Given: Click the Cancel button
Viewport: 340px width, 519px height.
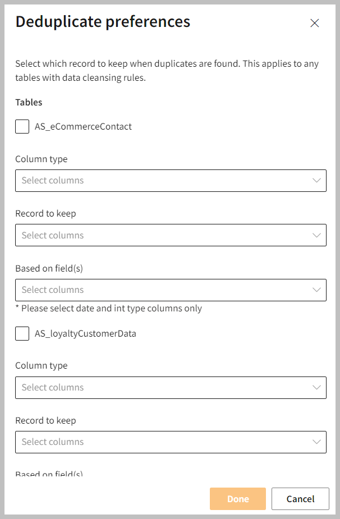Looking at the screenshot, I should [x=300, y=499].
